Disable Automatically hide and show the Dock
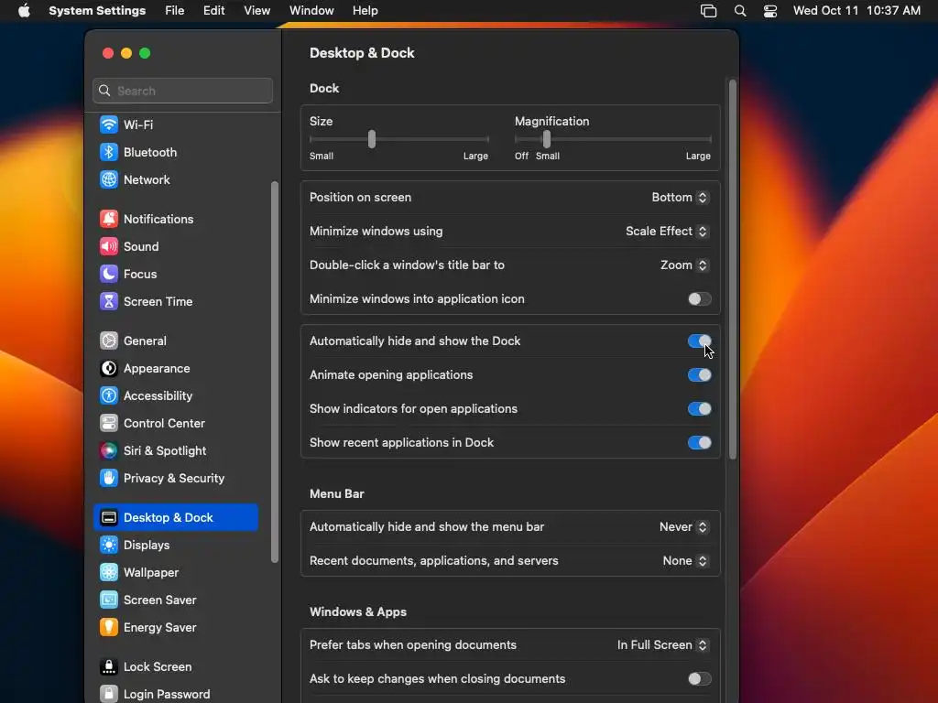 (x=699, y=341)
